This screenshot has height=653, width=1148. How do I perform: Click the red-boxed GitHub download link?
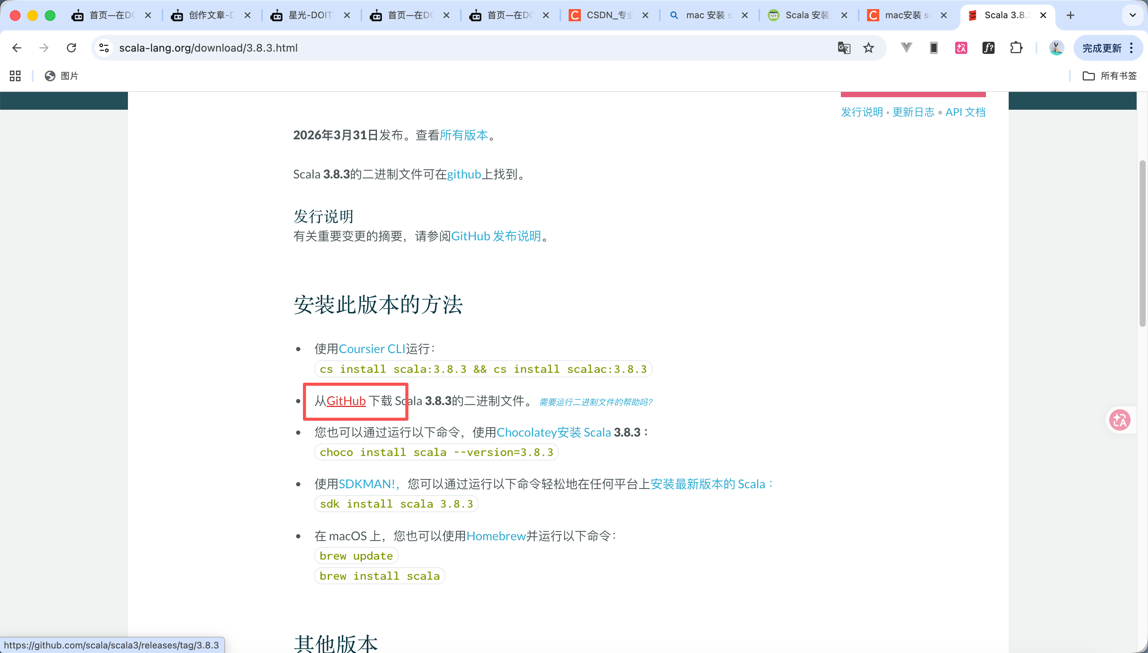(346, 401)
